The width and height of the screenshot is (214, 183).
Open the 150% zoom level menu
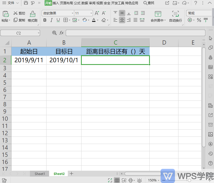tap(154, 180)
